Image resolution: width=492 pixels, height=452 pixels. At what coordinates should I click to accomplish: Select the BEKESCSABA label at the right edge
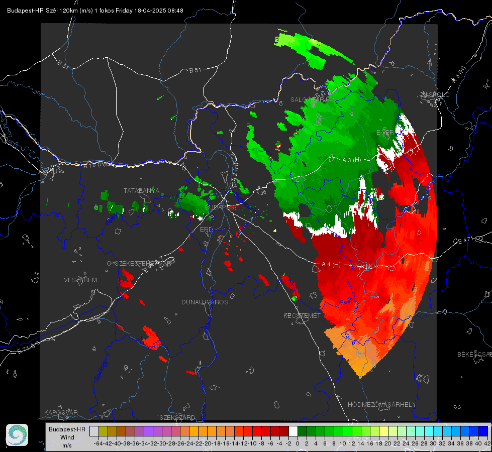(474, 354)
